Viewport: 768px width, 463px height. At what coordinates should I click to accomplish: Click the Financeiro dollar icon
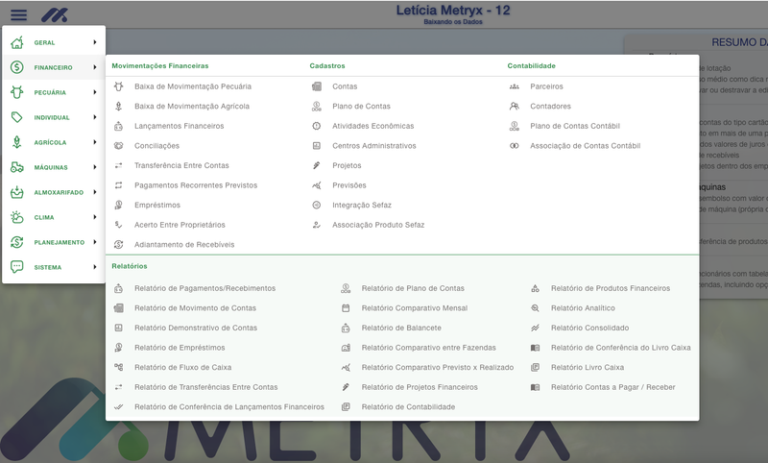(16, 67)
